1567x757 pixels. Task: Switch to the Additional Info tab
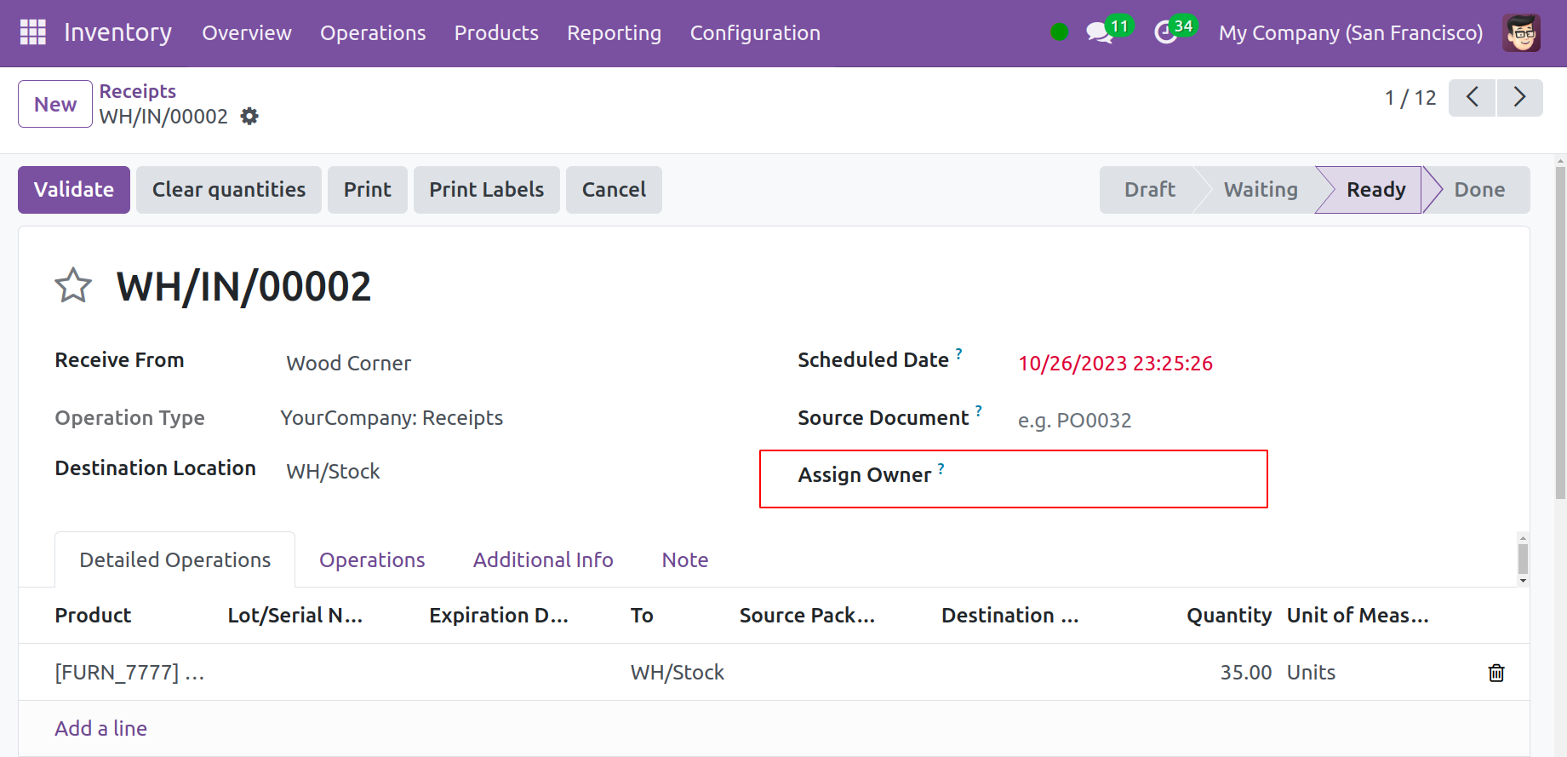(x=543, y=559)
